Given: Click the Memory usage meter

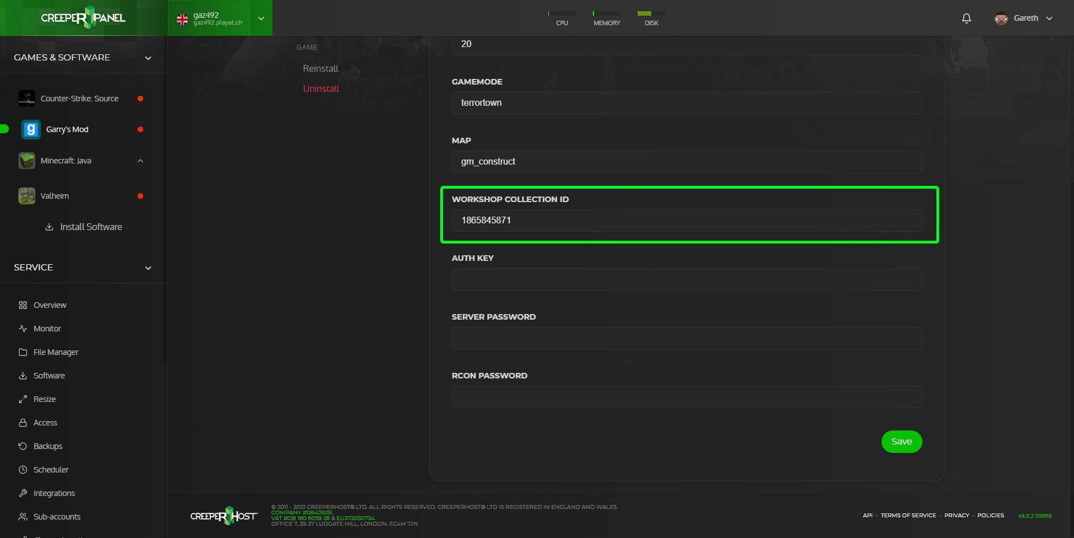Looking at the screenshot, I should point(607,18).
